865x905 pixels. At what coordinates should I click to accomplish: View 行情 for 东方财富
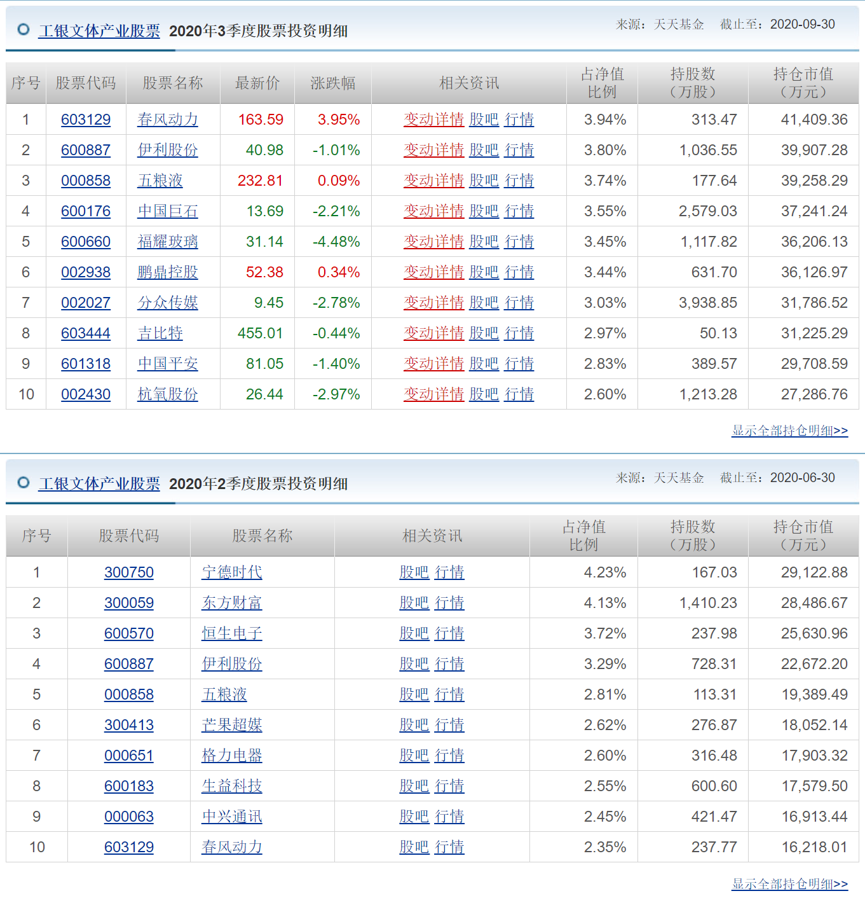tap(449, 603)
